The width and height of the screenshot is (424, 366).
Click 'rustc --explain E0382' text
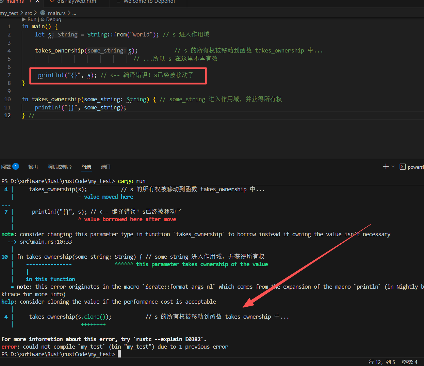coord(169,339)
